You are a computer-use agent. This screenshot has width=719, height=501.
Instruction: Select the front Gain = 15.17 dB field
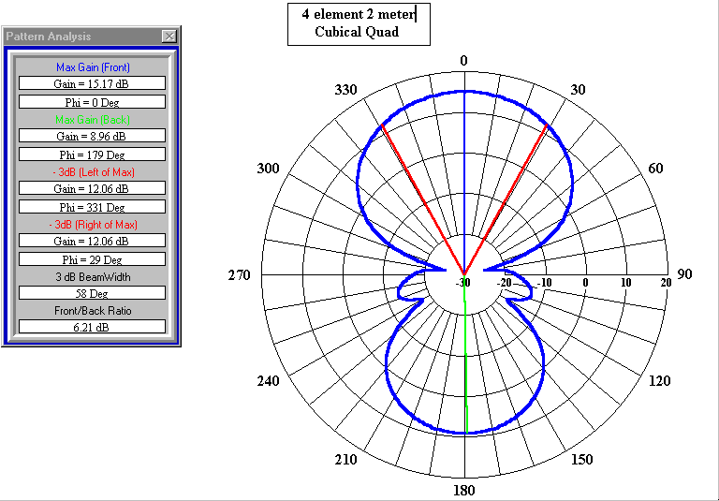pos(92,83)
